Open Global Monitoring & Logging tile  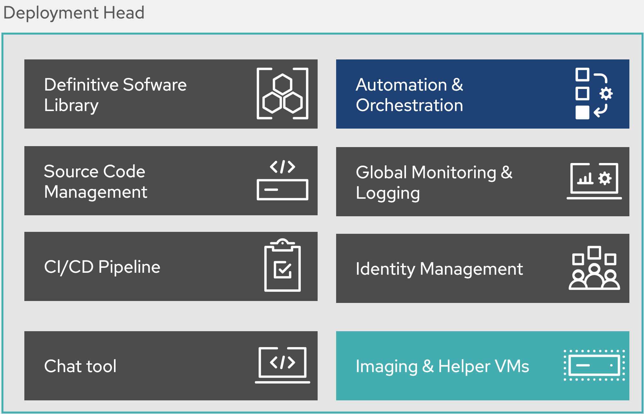tap(434, 182)
